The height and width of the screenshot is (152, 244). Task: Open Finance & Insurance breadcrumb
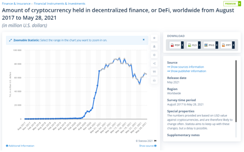pos(16,4)
